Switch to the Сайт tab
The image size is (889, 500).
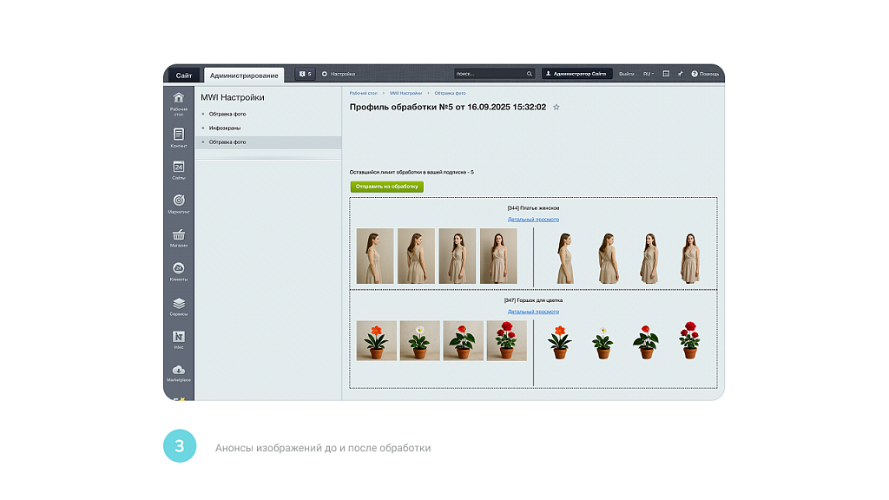click(x=183, y=76)
